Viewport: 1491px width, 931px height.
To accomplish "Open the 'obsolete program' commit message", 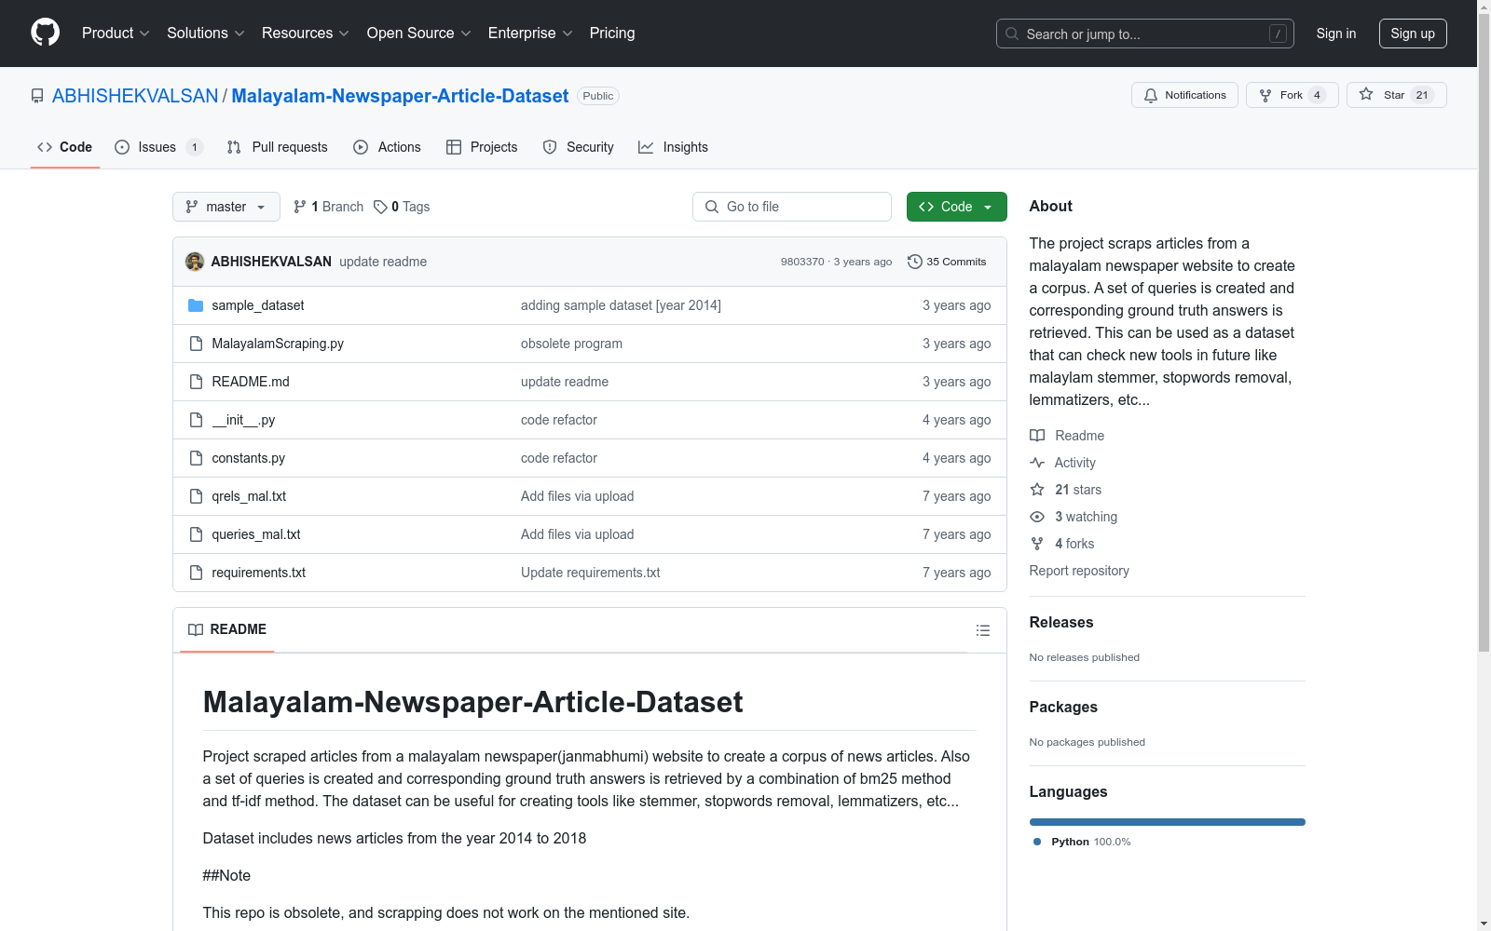I will tap(571, 344).
